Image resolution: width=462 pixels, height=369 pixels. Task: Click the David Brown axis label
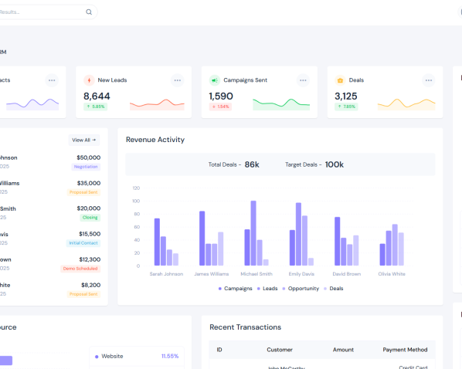pyautogui.click(x=346, y=274)
